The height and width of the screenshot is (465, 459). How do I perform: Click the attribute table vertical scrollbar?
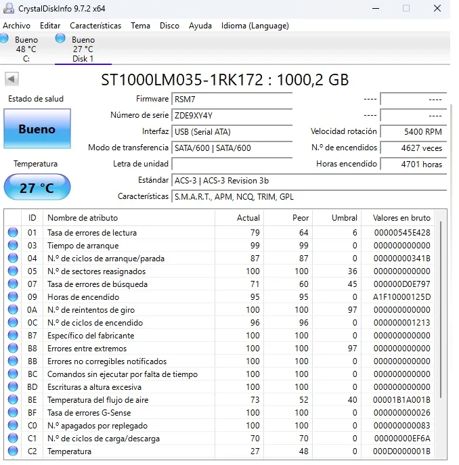point(441,310)
